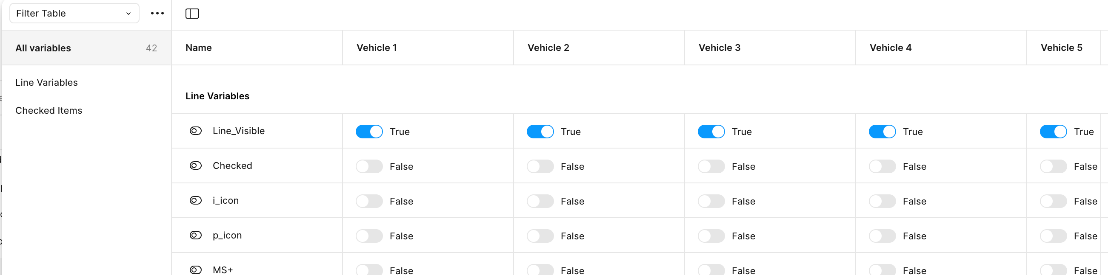Click the boolean type icon beside Line_Visible
1108x275 pixels.
click(196, 131)
